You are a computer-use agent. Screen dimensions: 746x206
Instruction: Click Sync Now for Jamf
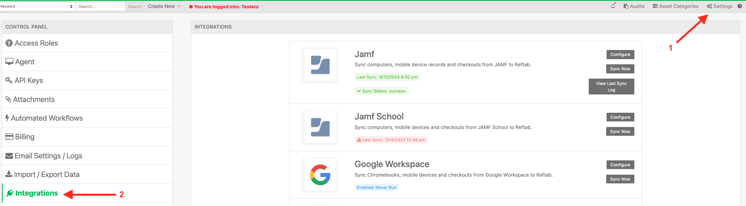click(620, 69)
